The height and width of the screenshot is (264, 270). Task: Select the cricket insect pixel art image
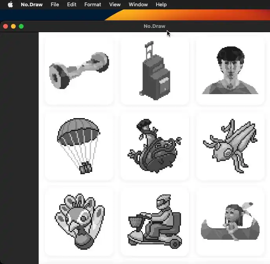[230, 146]
